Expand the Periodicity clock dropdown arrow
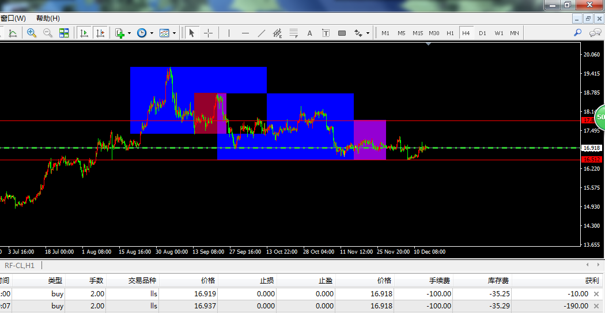This screenshot has height=313, width=605. (152, 33)
